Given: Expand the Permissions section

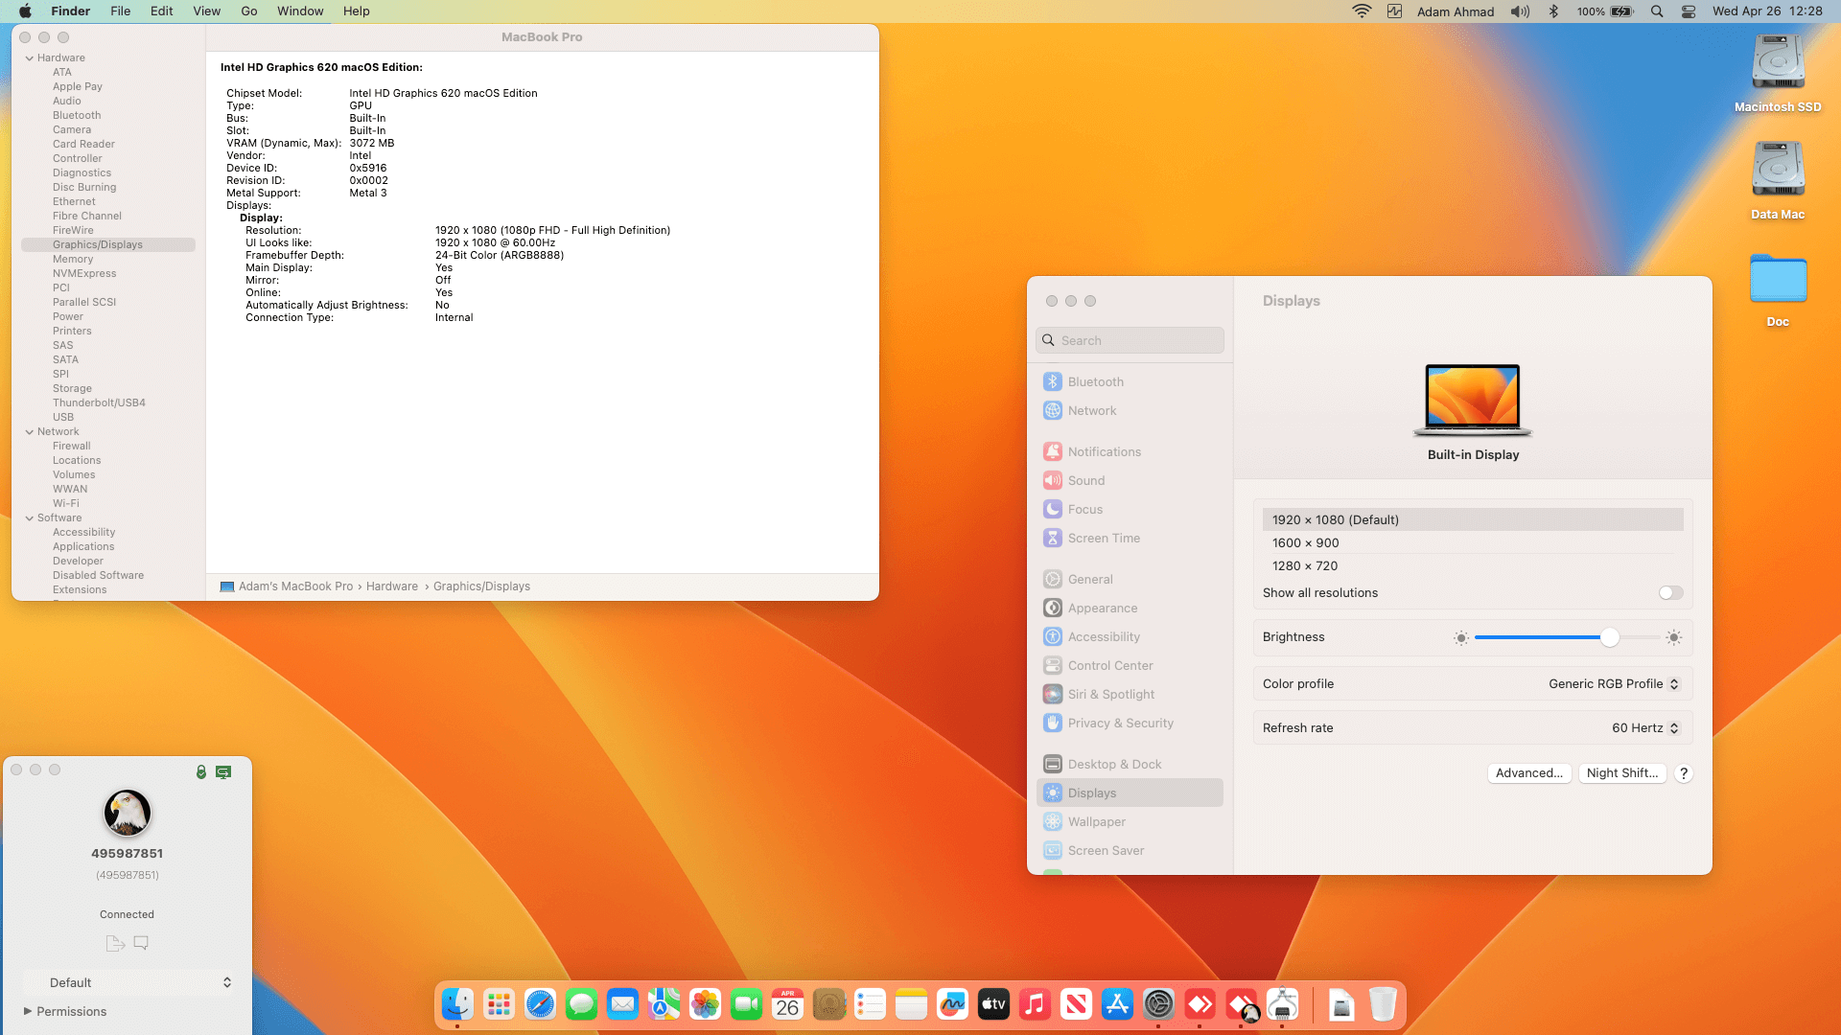Looking at the screenshot, I should pos(28,1011).
